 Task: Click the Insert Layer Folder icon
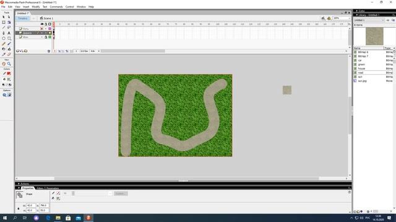tap(26, 51)
